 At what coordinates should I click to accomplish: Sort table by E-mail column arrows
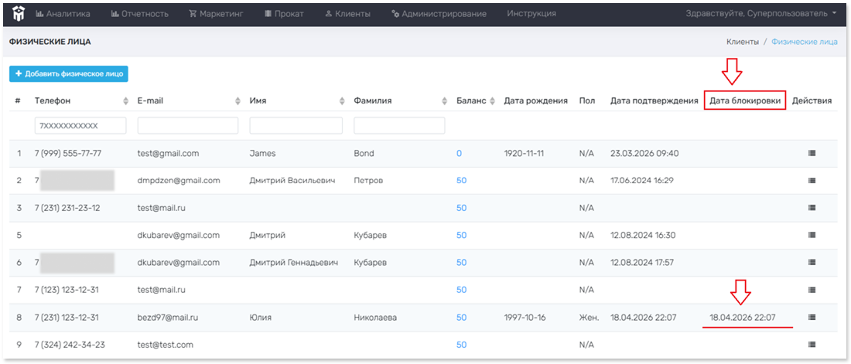(238, 101)
